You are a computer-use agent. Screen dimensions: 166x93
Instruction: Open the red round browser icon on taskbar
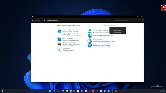coord(89,91)
